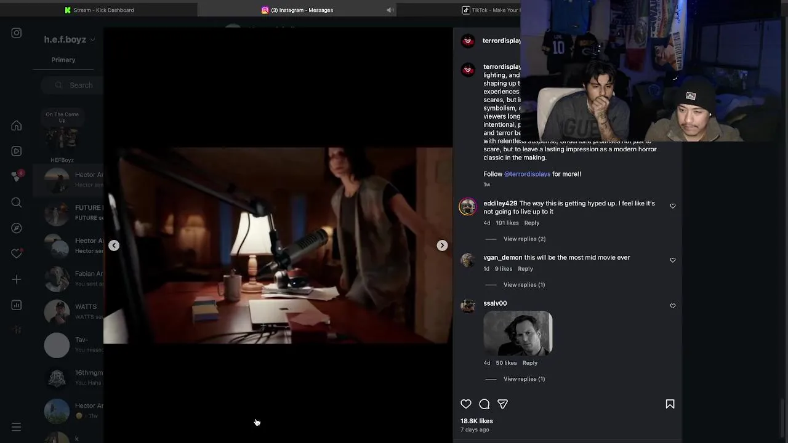Click the messages Search field
The image size is (788, 443).
(x=73, y=85)
